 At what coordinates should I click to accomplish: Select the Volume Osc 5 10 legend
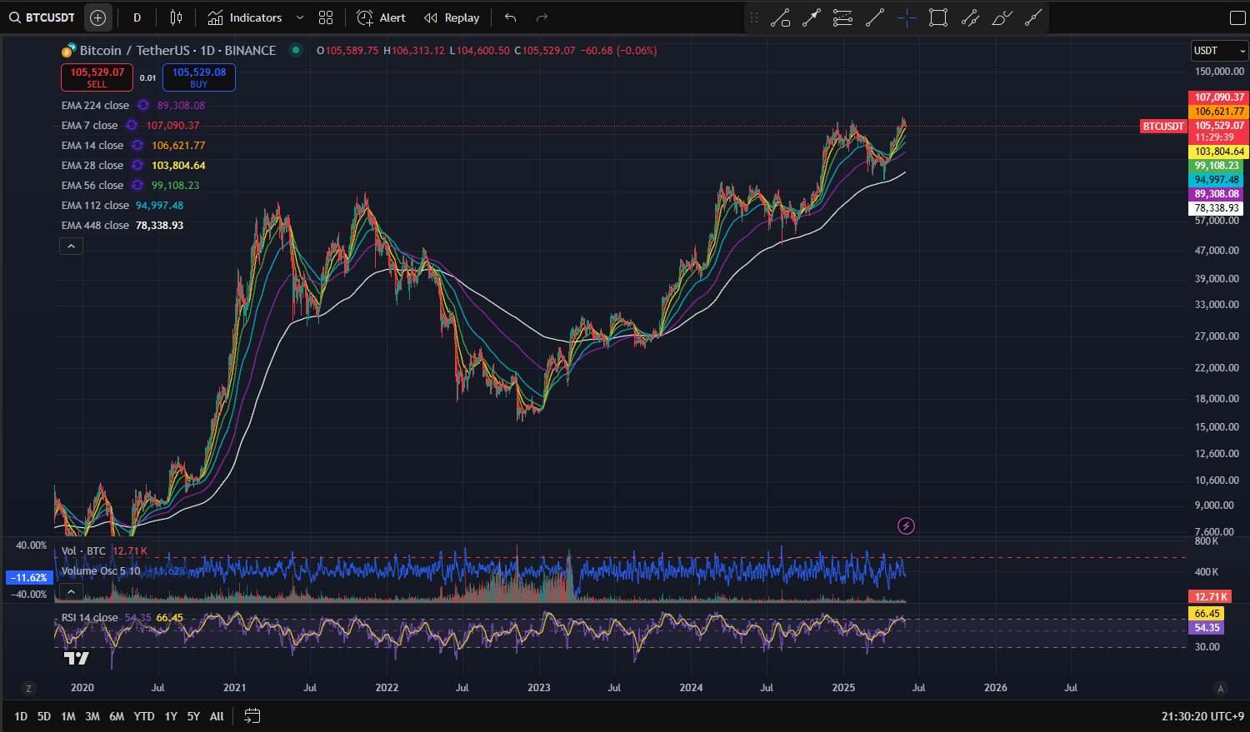click(101, 571)
